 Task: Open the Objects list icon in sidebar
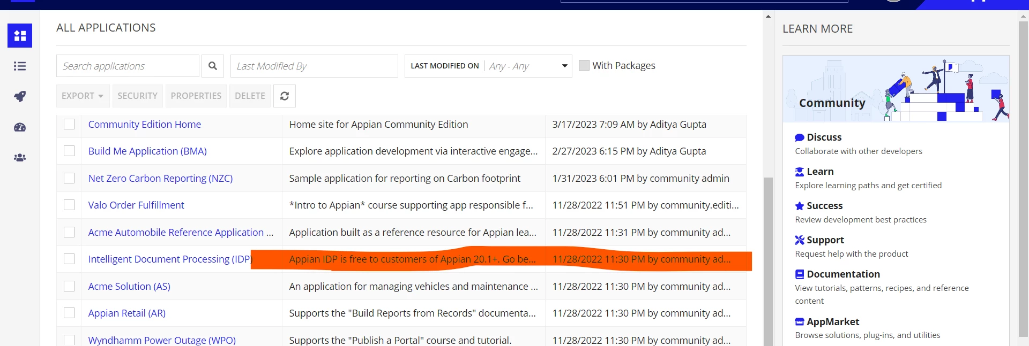[x=20, y=66]
